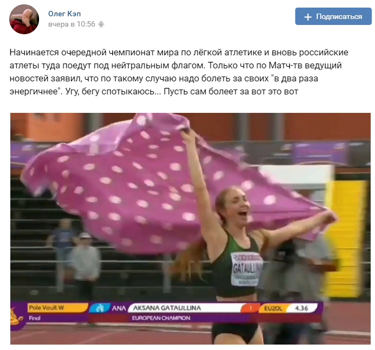375x350 pixels.
Task: Open Олег Кэп's profile avatar
Action: point(24,19)
